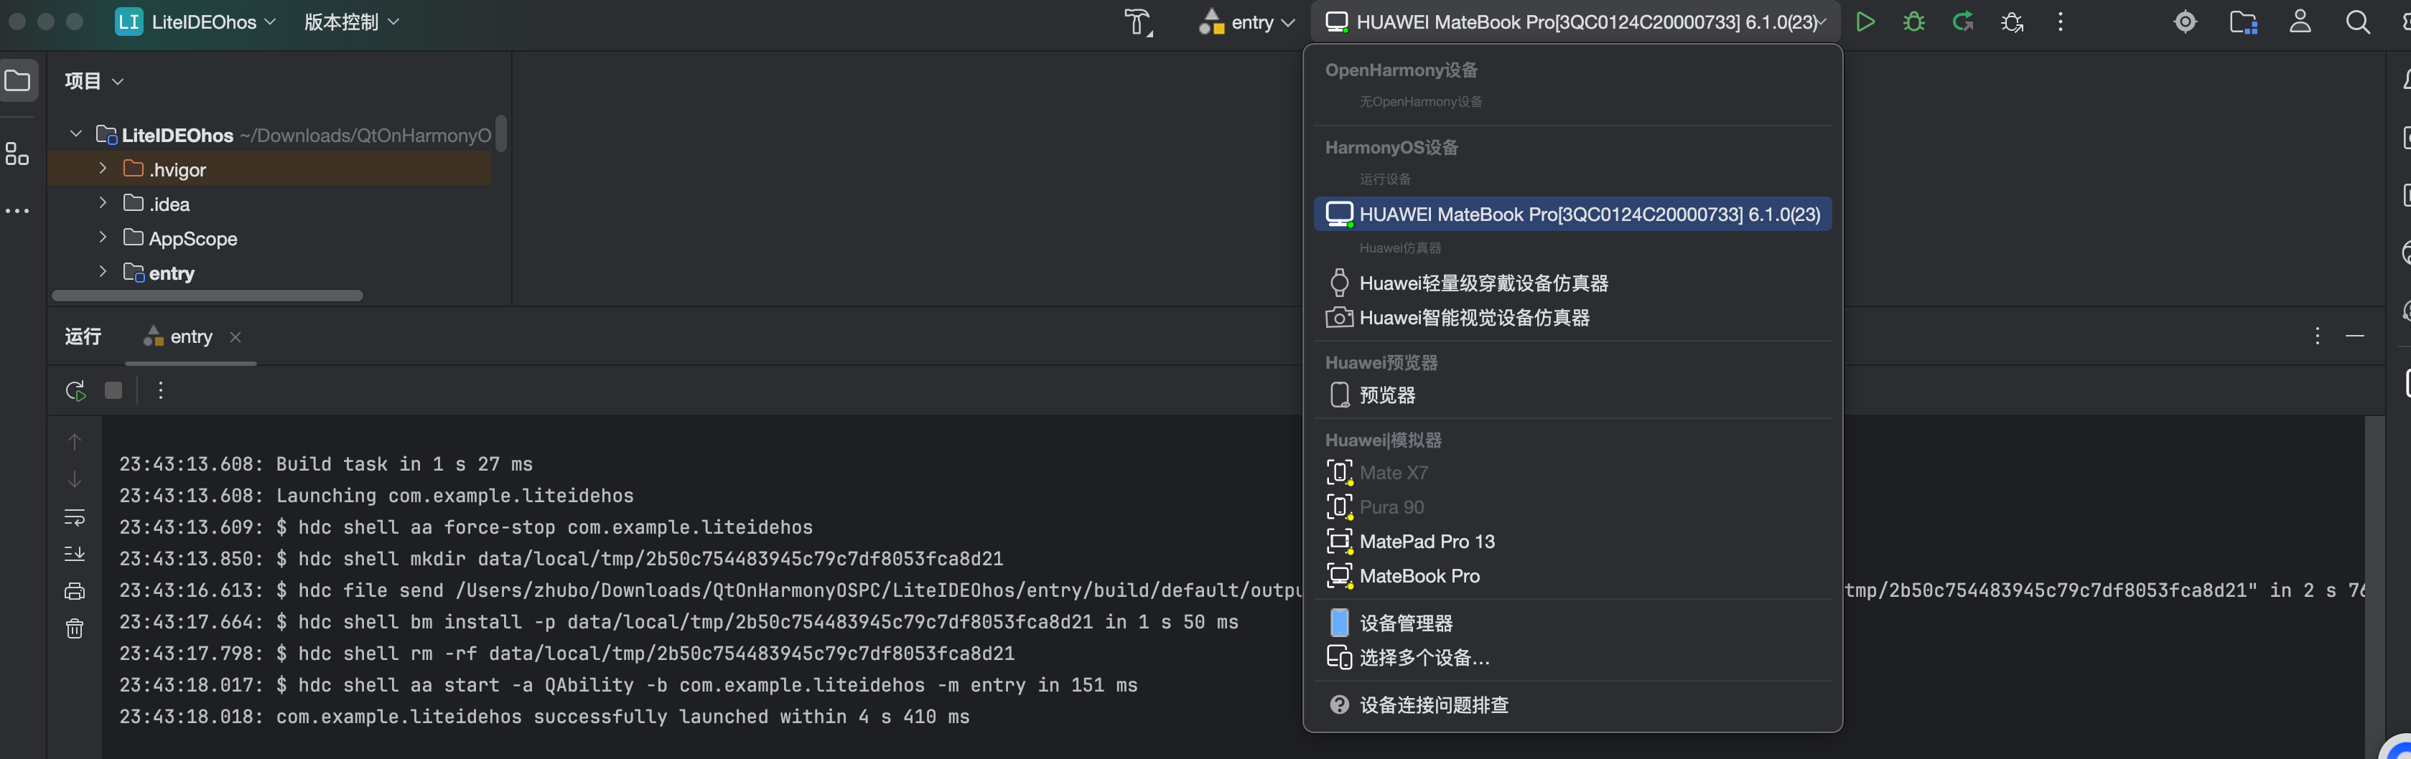Toggle scroll to end in console gutter

pyautogui.click(x=75, y=555)
